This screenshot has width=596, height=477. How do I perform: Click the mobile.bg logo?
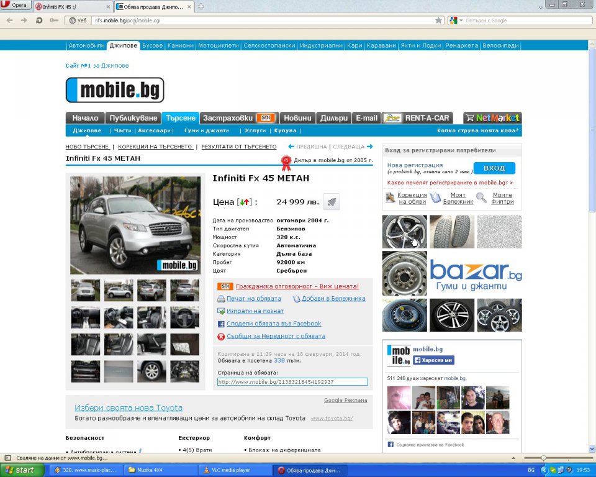[115, 90]
